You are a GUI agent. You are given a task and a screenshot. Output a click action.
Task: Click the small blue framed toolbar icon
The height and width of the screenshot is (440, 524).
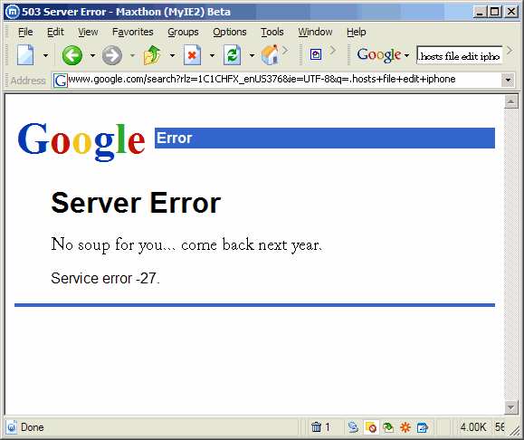pos(316,54)
